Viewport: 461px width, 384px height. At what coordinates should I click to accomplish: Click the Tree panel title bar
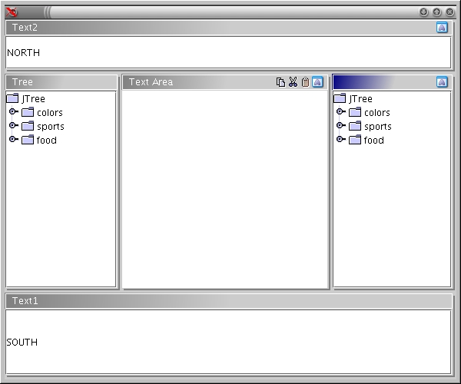pyautogui.click(x=61, y=82)
